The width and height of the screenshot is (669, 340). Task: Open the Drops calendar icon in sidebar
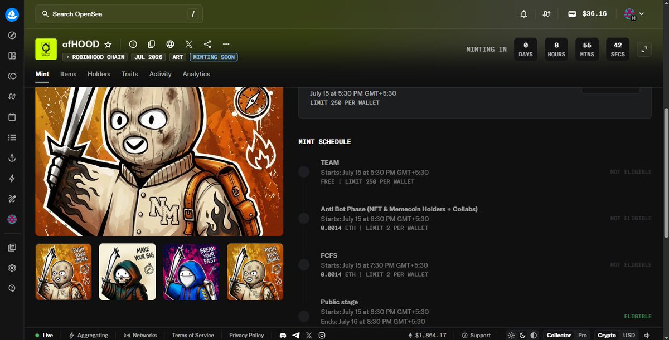pos(12,117)
